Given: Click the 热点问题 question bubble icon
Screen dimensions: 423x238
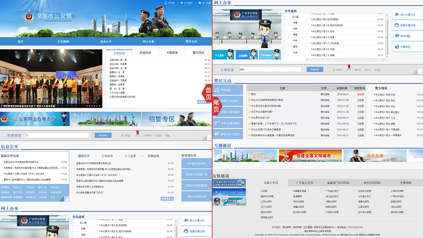Looking at the screenshot, I should pyautogui.click(x=397, y=36).
